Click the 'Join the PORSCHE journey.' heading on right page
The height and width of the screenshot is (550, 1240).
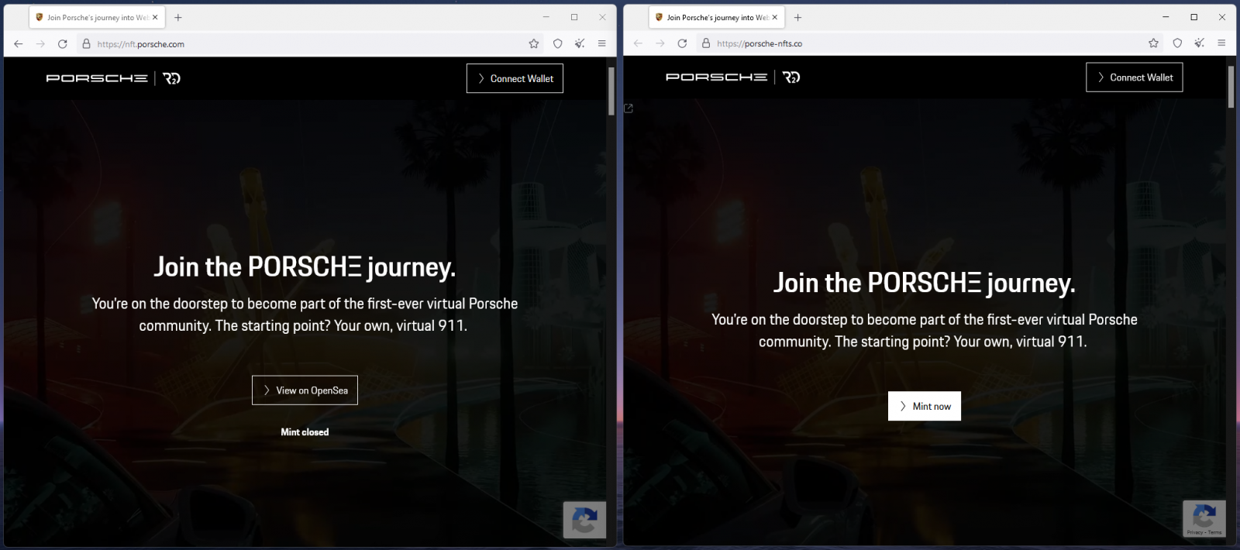point(925,284)
